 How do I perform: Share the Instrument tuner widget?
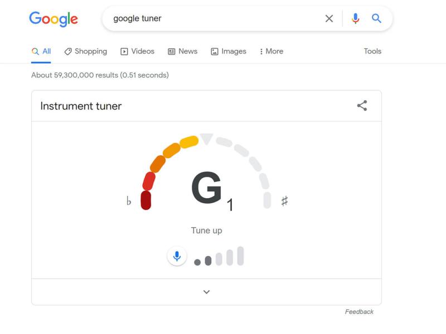[362, 106]
